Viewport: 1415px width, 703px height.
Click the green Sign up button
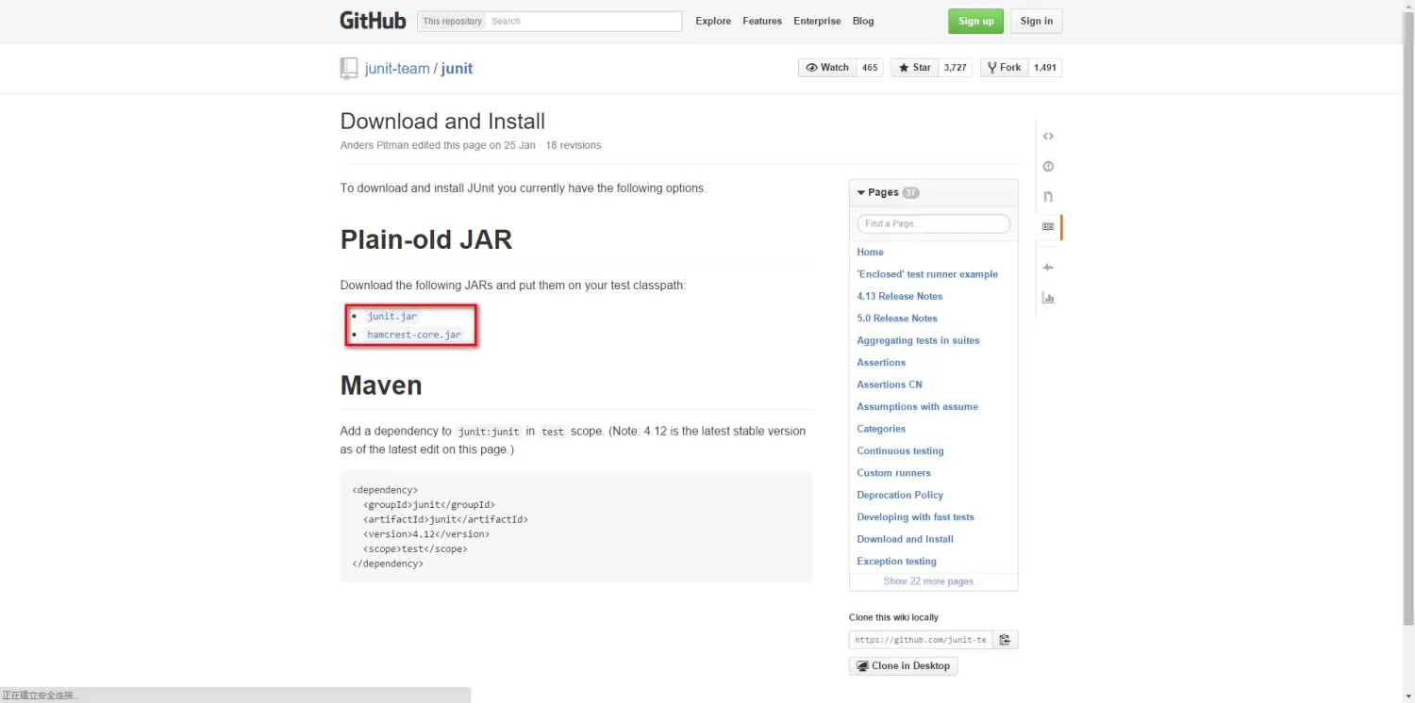[x=976, y=21]
